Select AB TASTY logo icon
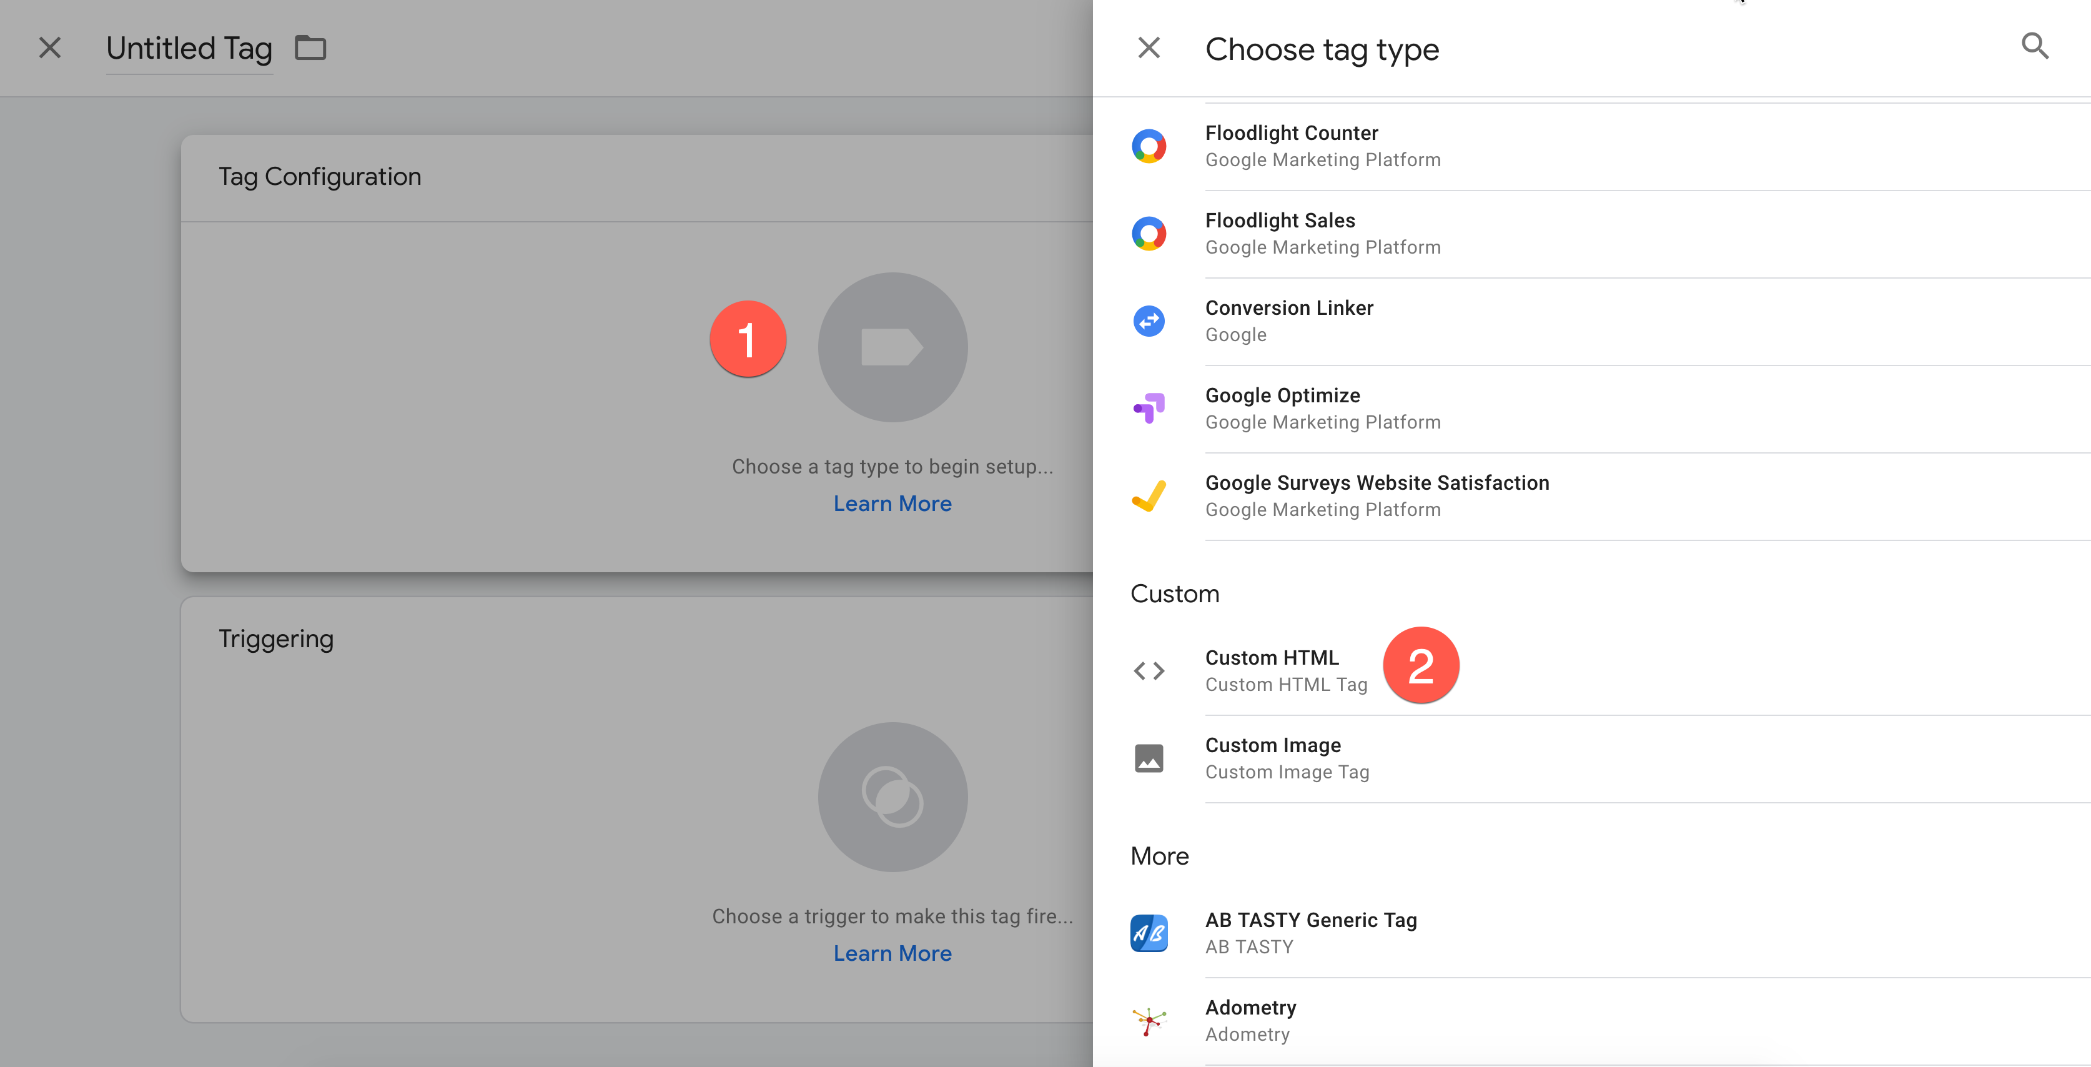The height and width of the screenshot is (1067, 2091). (1149, 933)
